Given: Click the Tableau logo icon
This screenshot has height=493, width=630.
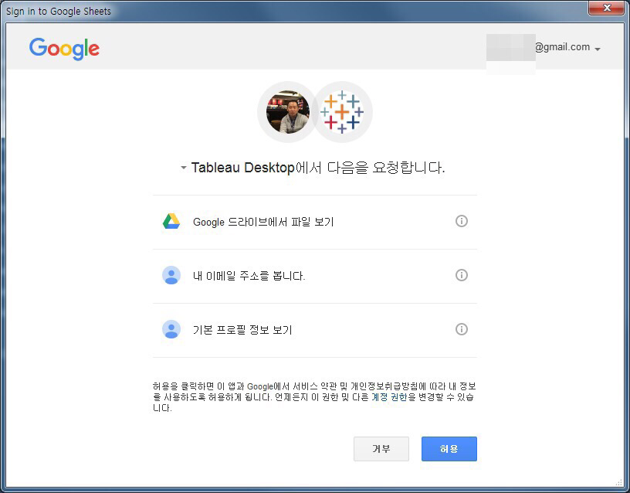Looking at the screenshot, I should tap(342, 113).
